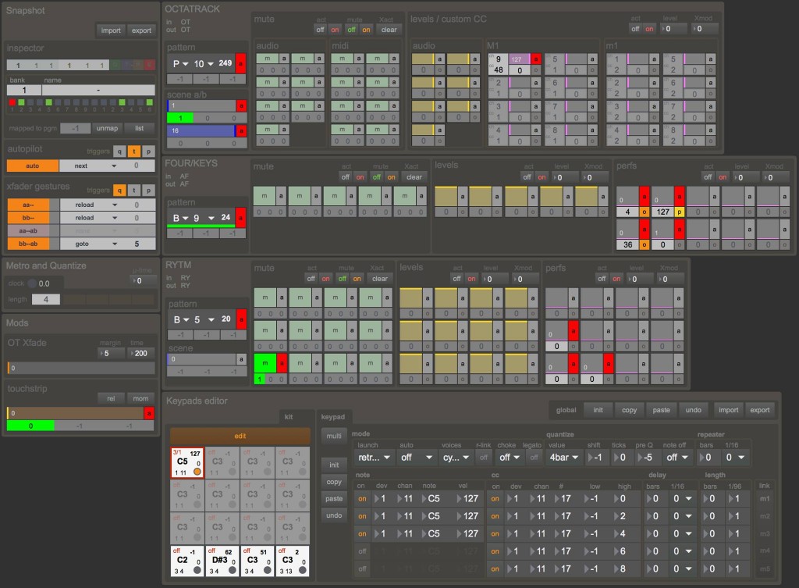Toggle the orange auto button in autopilot
The height and width of the screenshot is (588, 799).
(x=33, y=166)
